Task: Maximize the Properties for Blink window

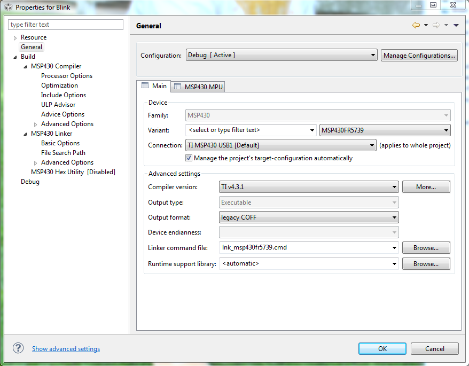Action: coord(433,5)
